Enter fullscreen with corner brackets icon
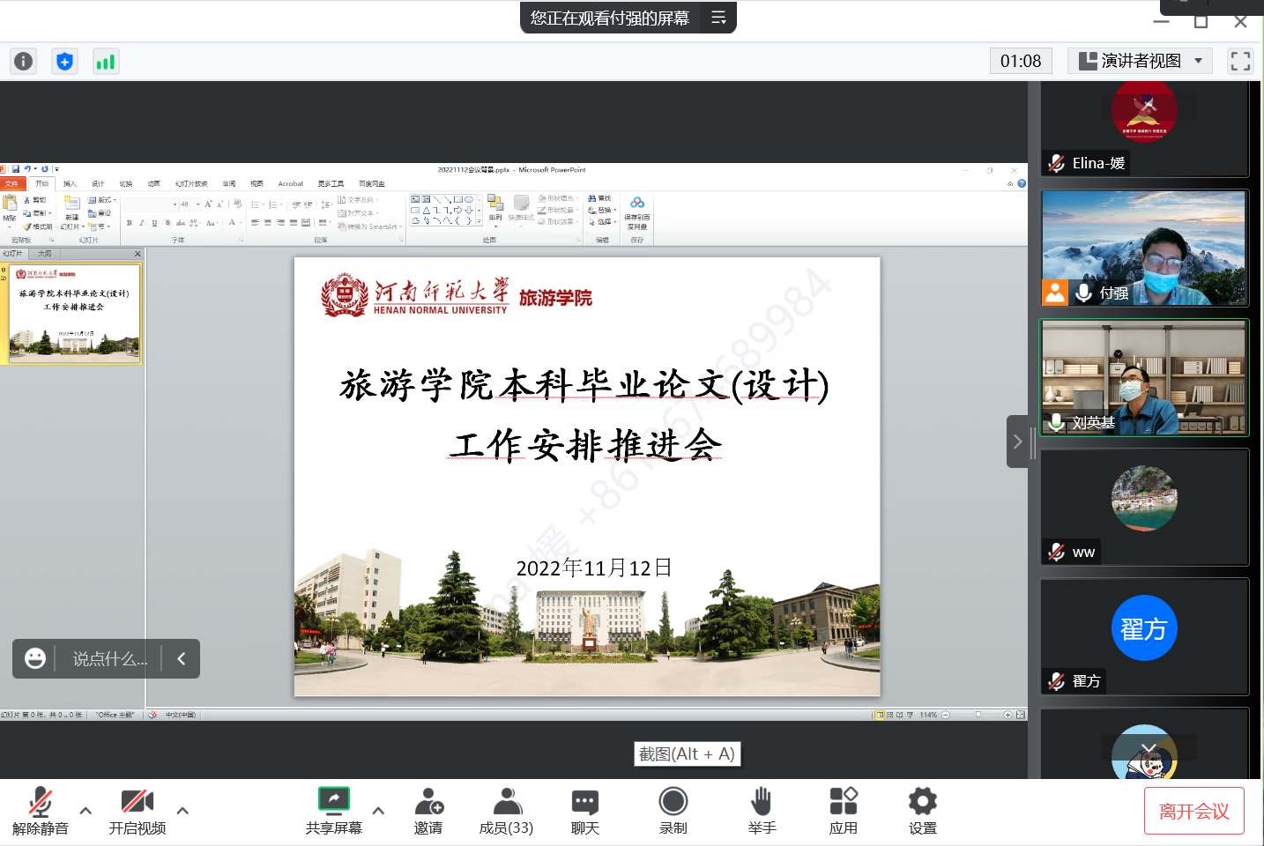 pos(1240,61)
